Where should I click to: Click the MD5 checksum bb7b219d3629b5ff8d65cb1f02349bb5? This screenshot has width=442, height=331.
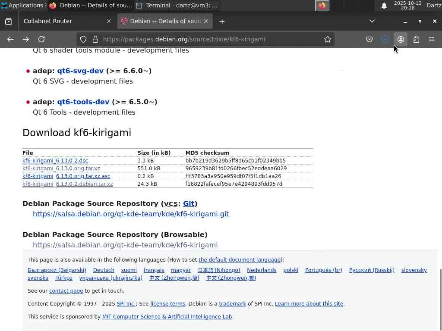(x=235, y=161)
